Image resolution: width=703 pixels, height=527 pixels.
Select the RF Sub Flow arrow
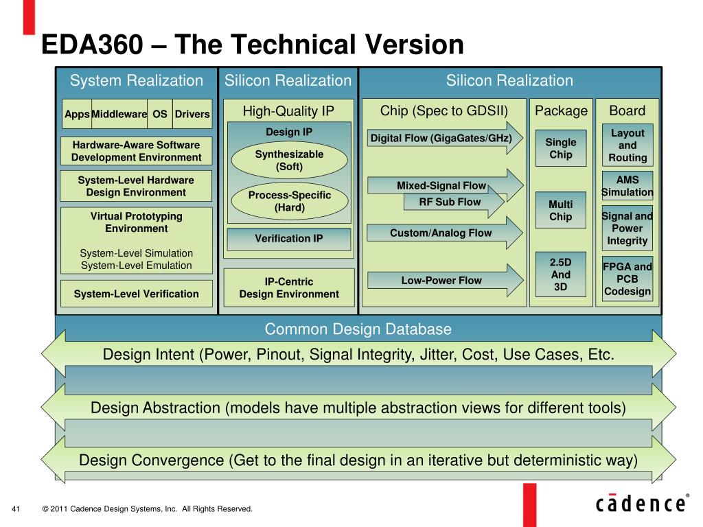click(454, 202)
